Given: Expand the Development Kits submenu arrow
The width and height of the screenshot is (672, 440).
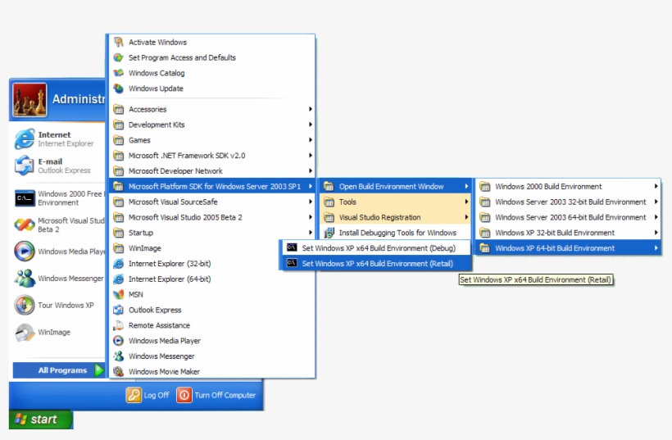Looking at the screenshot, I should tap(311, 125).
